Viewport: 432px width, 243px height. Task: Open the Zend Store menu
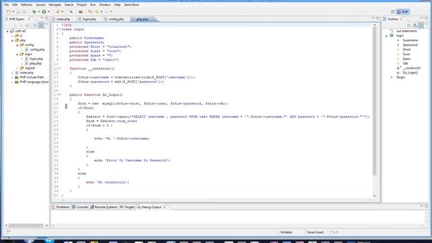132,5
